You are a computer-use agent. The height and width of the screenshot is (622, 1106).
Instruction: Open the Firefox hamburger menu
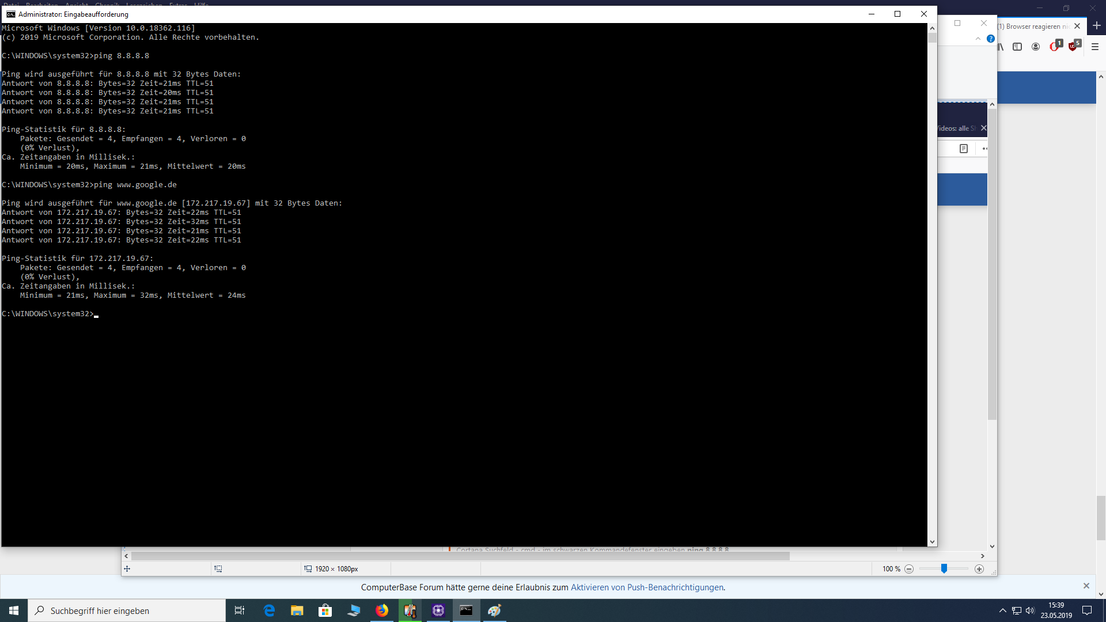tap(1095, 47)
